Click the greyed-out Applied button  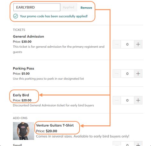pos(68,7)
